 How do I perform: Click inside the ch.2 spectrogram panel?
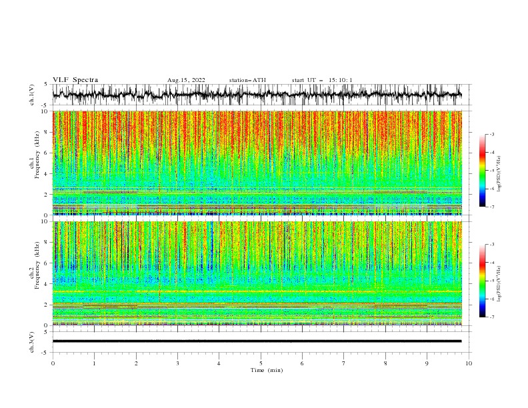tap(257, 273)
